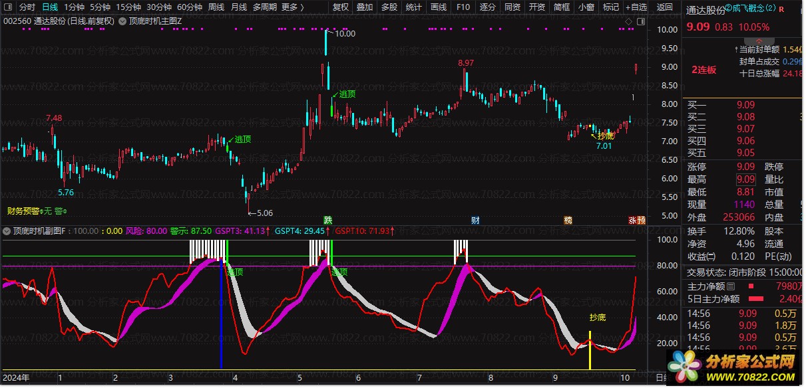Viewport: 806px width, 388px height.
Task: Activate the 画线 drawing tool
Action: pos(439,7)
